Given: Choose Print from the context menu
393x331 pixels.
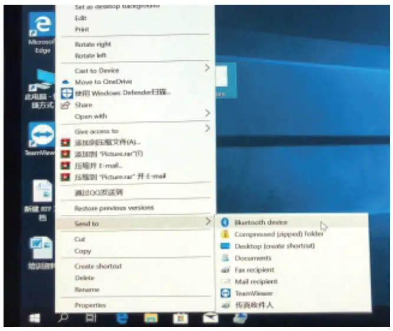Looking at the screenshot, I should click(81, 30).
